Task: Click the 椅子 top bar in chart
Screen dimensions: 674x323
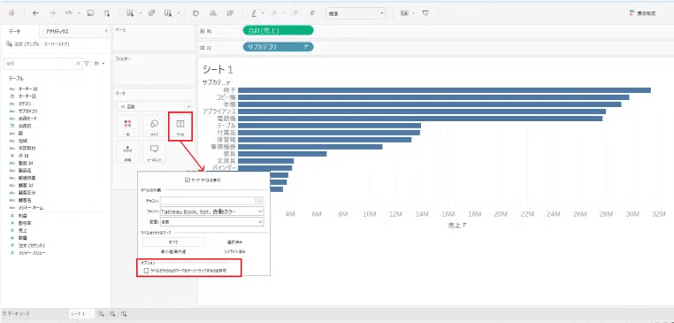Action: [x=444, y=90]
